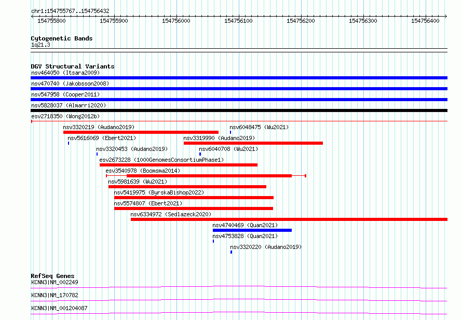Image resolution: width=462 pixels, height=320 pixels.
Task: Click nsv5616069 (Ebert2021) label
Action: pos(102,138)
